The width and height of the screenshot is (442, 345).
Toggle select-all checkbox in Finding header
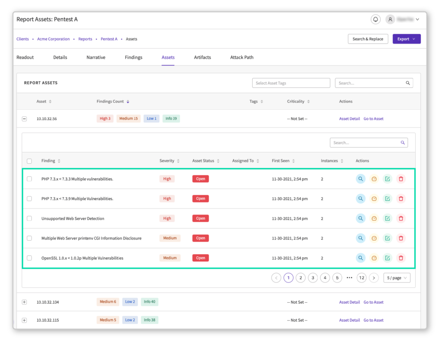29,161
